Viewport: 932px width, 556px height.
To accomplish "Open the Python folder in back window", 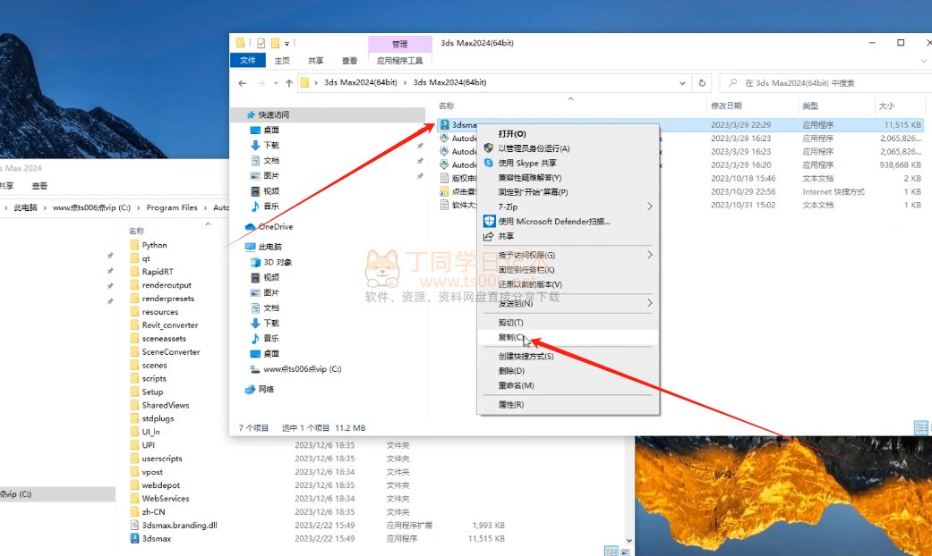I will (x=155, y=245).
